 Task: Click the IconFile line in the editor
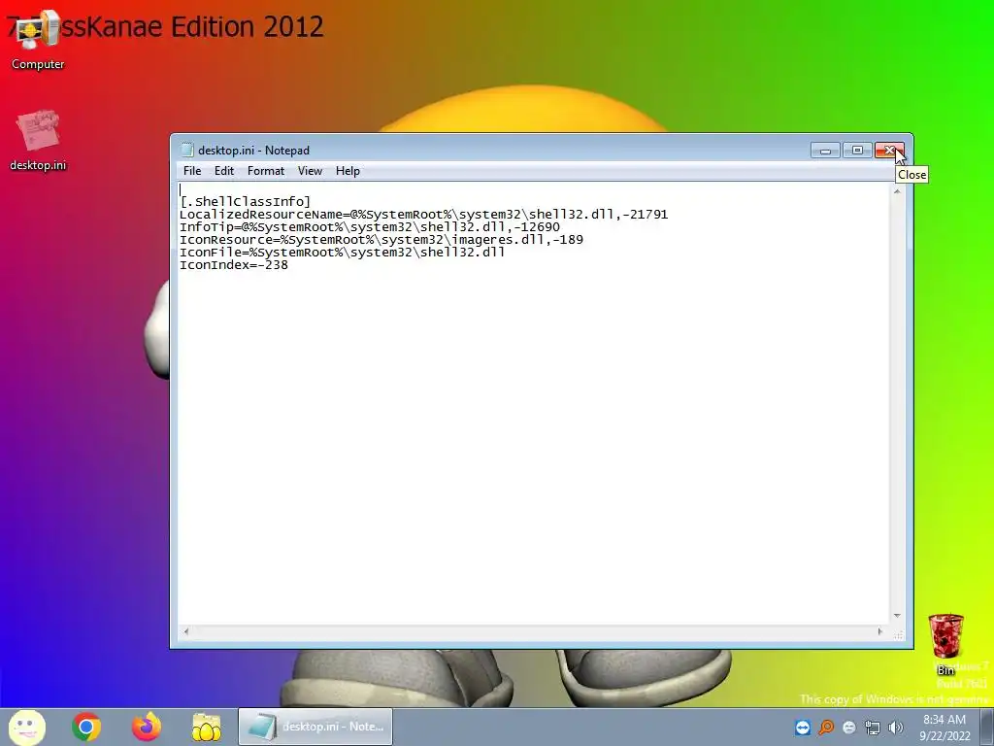(343, 253)
